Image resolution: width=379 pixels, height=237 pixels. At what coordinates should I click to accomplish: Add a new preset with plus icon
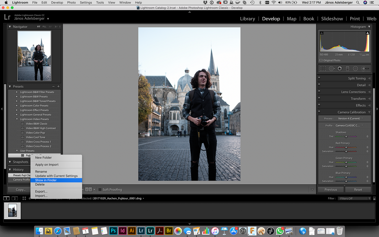coord(58,86)
